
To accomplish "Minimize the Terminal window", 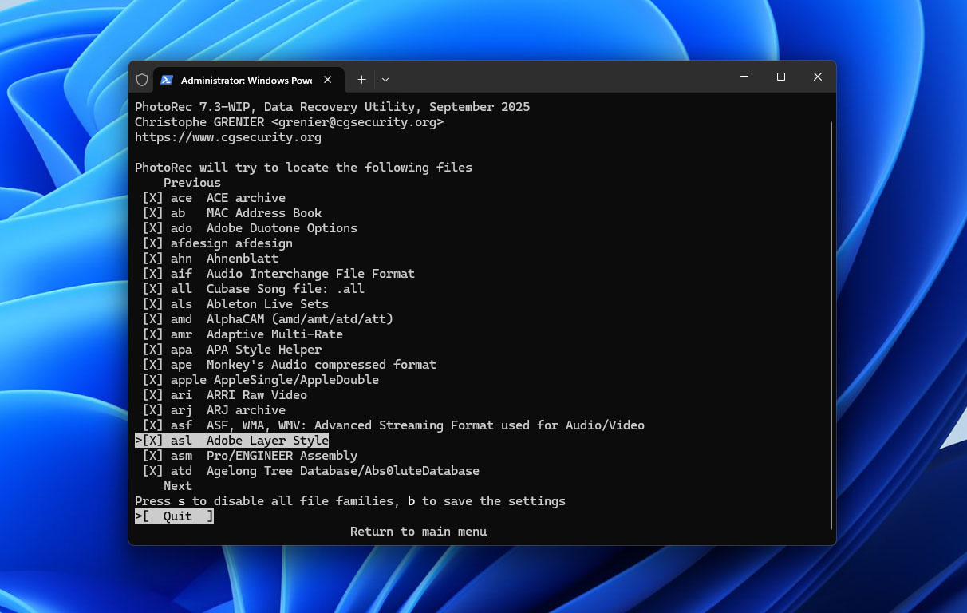I will tap(744, 77).
